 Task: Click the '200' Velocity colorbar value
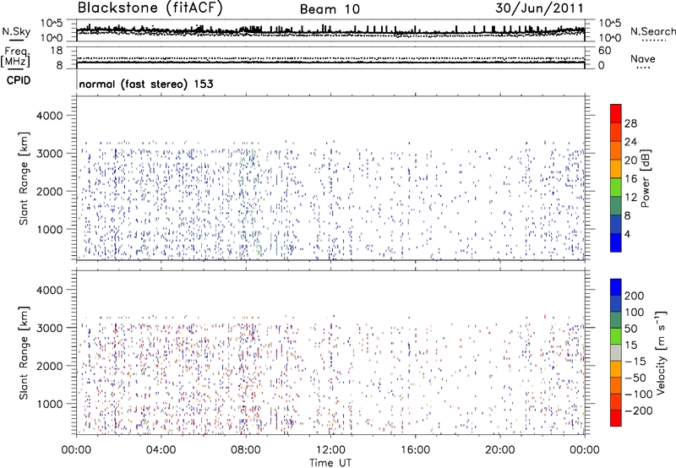tap(635, 296)
